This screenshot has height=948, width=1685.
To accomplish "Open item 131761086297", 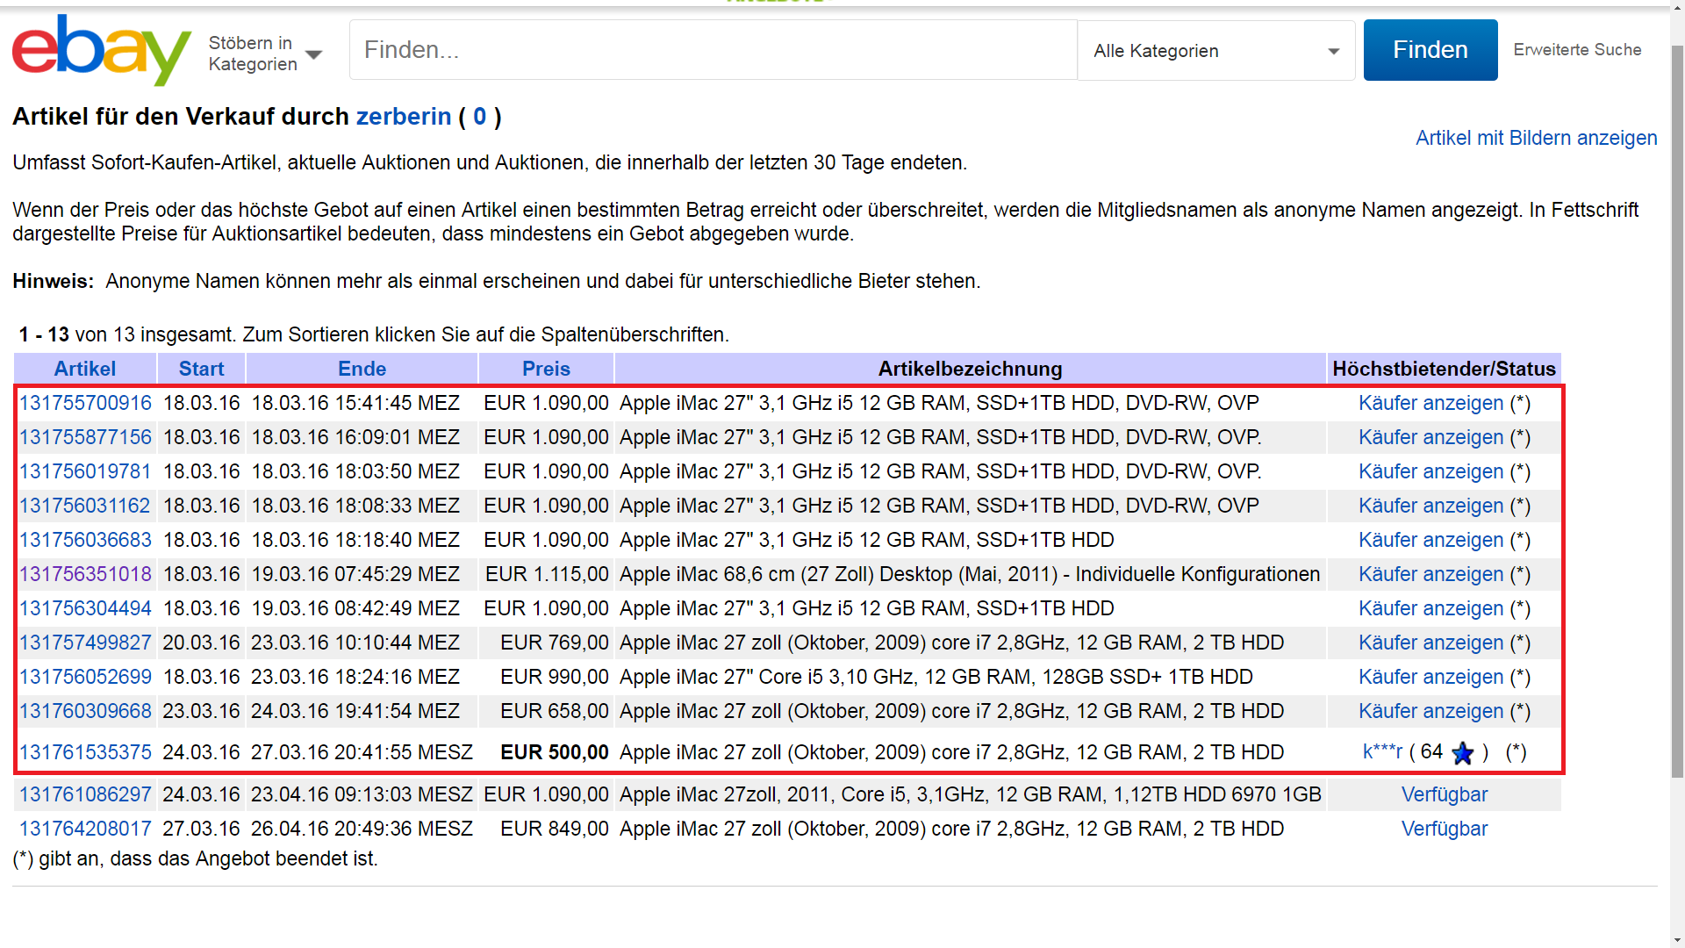I will [x=85, y=794].
